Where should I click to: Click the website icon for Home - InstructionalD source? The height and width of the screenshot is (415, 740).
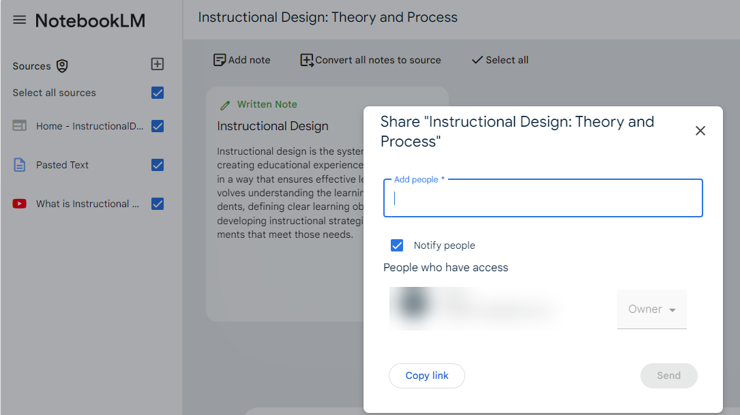pos(20,125)
